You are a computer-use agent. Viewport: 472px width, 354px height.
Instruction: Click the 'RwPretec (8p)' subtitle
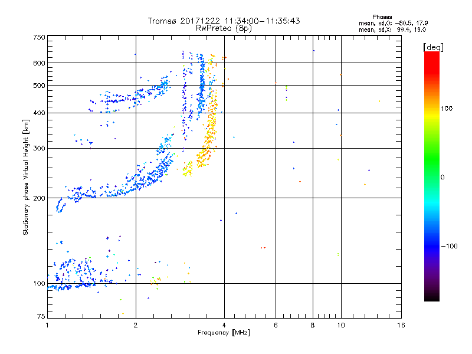[x=224, y=28]
